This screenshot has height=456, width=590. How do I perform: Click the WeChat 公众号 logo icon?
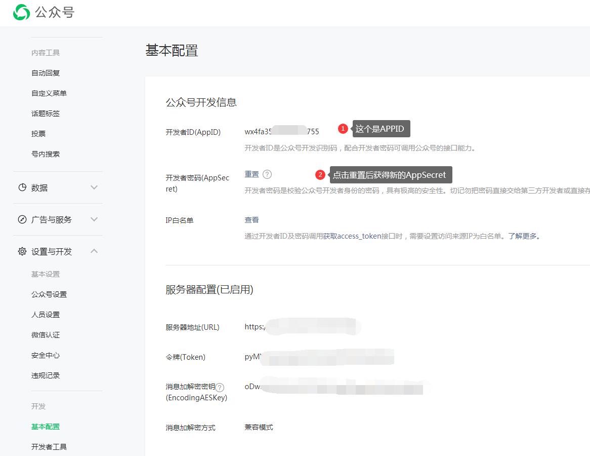(x=21, y=12)
